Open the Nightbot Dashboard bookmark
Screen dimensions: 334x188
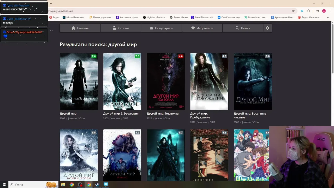[155, 17]
